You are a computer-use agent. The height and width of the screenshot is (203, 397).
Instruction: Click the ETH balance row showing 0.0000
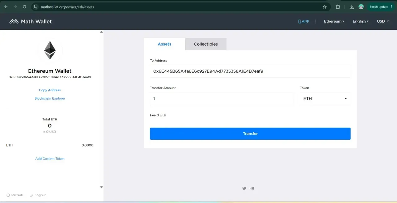(50, 145)
